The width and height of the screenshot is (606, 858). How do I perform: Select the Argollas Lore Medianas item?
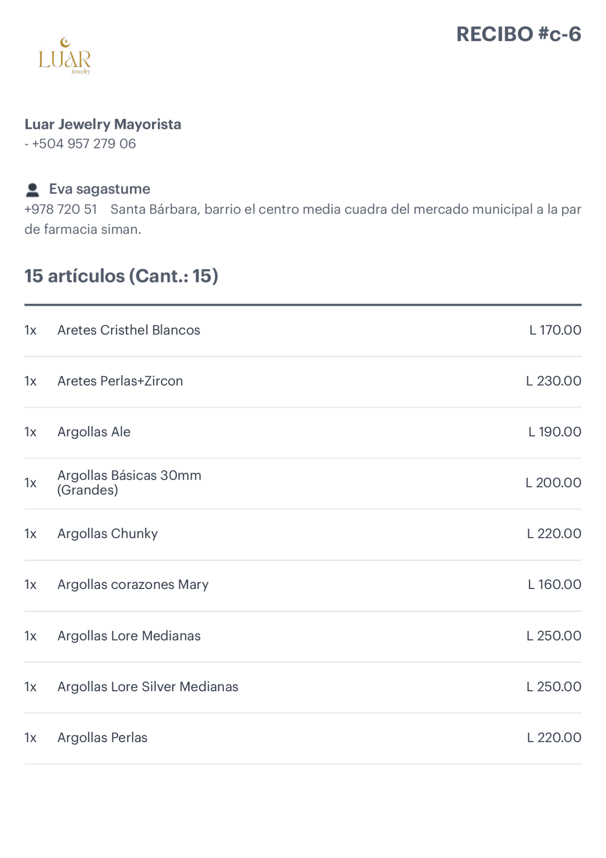[129, 636]
